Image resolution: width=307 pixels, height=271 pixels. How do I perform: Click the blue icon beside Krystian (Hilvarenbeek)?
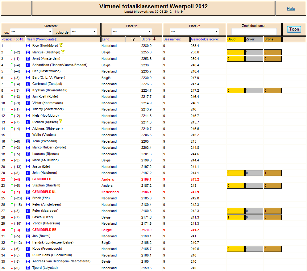coord(28,90)
